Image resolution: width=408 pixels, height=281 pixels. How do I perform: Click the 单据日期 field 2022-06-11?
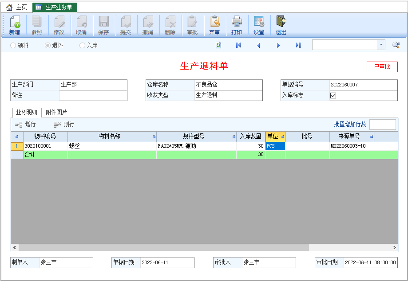click(167, 262)
